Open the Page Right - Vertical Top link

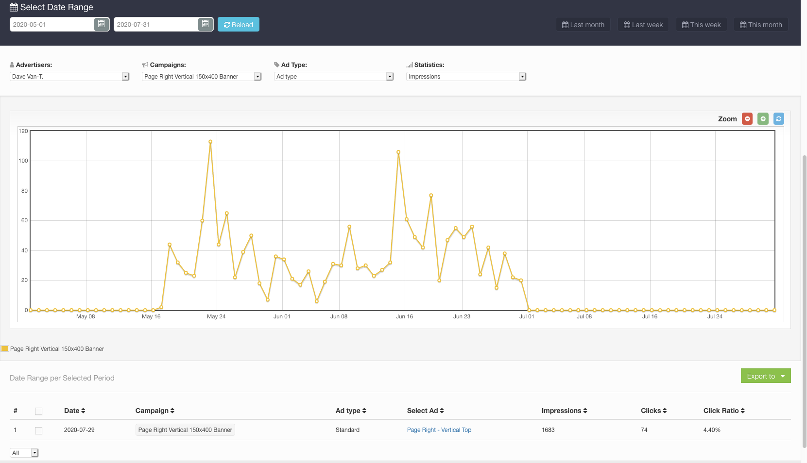(439, 430)
